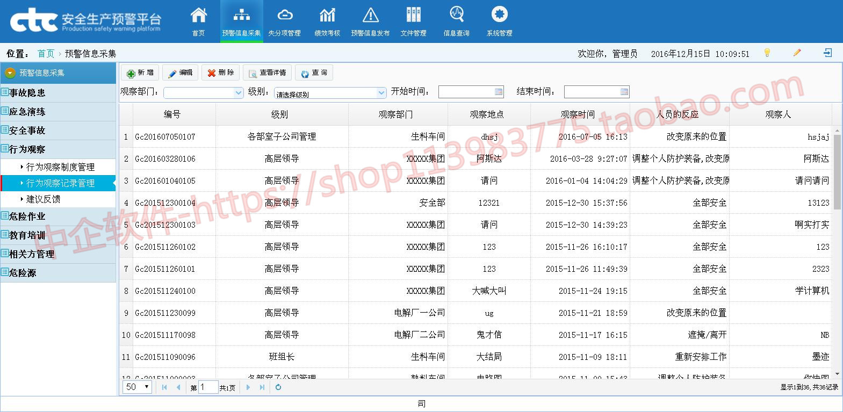Open the 文件管理 module
The image size is (843, 412).
tap(413, 21)
